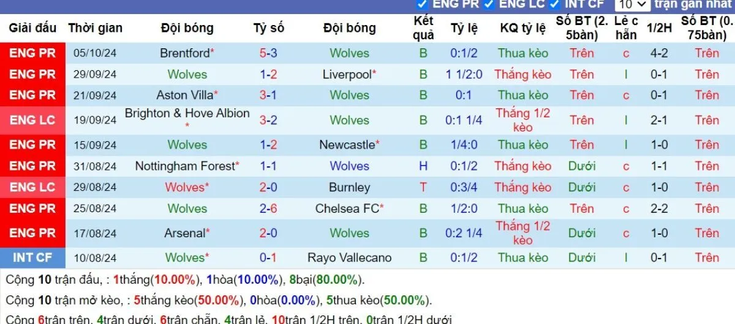
Task: Click ENG LC badge for 19/09/24 match
Action: (x=32, y=120)
